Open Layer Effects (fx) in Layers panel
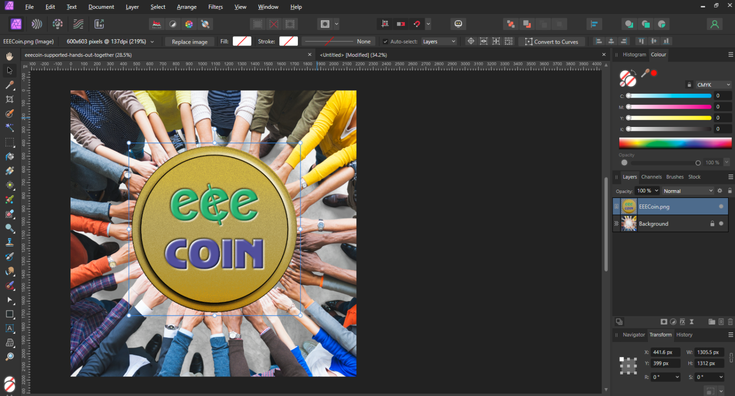 (x=682, y=322)
